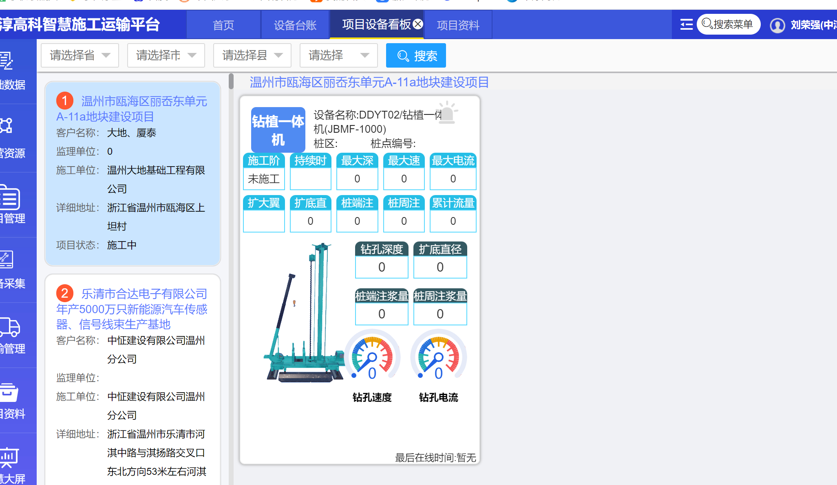Click the 钻孔速度 gauge
The image size is (837, 485).
pos(372,356)
